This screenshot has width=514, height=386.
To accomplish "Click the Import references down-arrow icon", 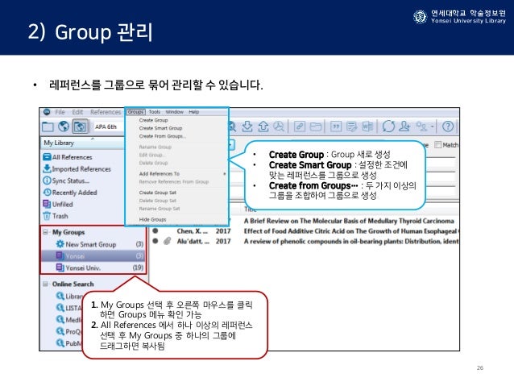I will (247, 127).
